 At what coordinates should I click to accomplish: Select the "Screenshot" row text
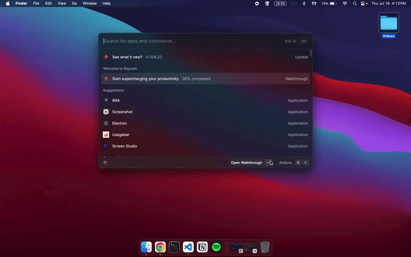[x=122, y=112]
